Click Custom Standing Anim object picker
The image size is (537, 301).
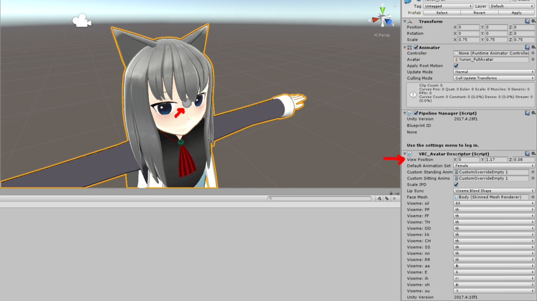coord(533,172)
